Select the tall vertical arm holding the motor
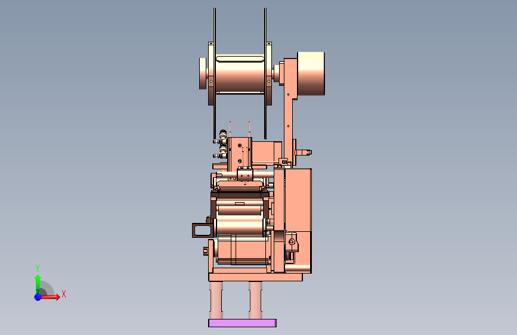517x335 pixels. point(289,112)
